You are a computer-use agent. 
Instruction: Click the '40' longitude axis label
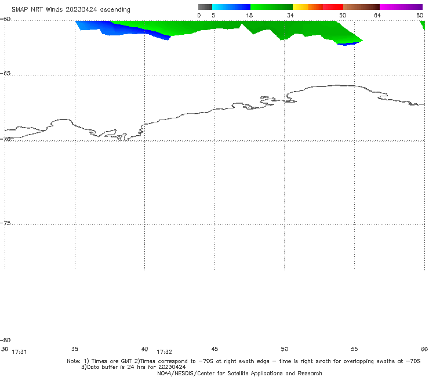[x=144, y=349]
